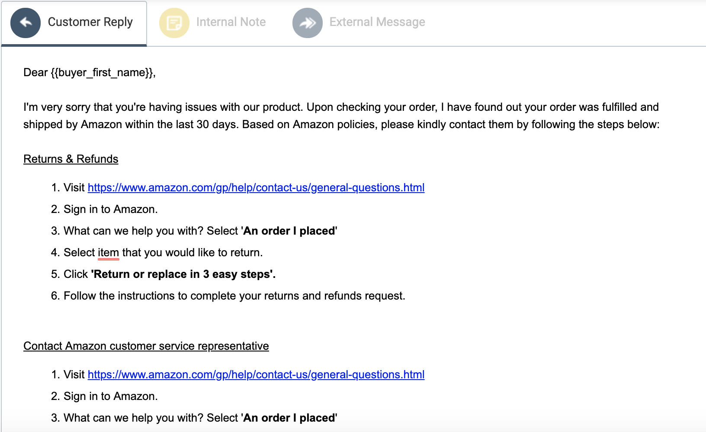The width and height of the screenshot is (706, 432).
Task: Click the Amazon link under Contact Amazon section
Action: [256, 374]
